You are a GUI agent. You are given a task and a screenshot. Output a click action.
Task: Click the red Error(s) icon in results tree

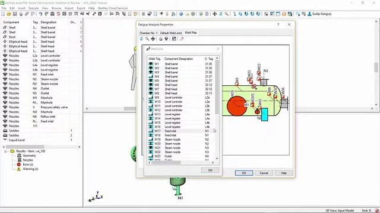(18, 164)
